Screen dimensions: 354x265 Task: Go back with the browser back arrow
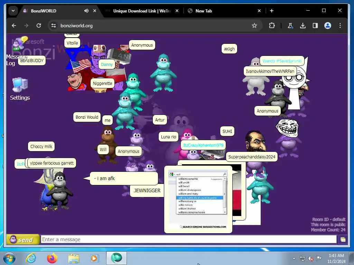coord(14,26)
